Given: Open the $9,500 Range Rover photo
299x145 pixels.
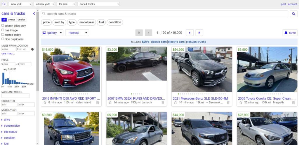Looking at the screenshot, I should click(71, 128).
